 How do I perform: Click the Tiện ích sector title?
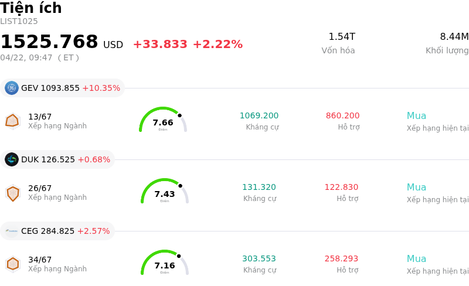[31, 8]
